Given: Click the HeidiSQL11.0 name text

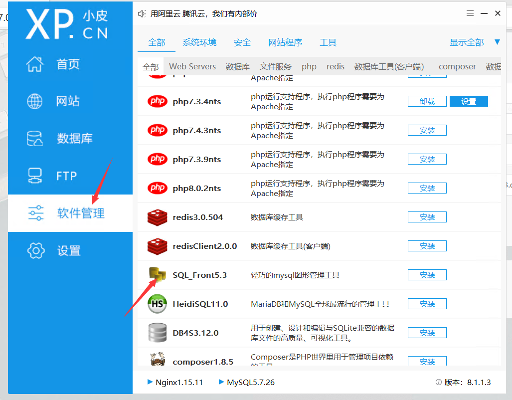Looking at the screenshot, I should (x=200, y=304).
